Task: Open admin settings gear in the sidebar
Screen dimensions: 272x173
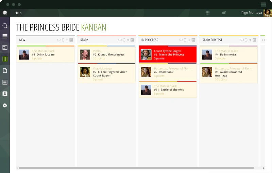Action: point(5,105)
